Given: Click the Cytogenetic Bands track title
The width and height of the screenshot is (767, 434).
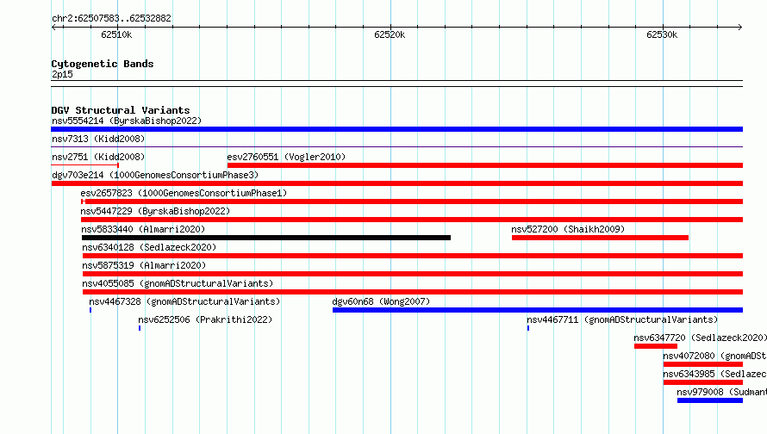Looking at the screenshot, I should click(103, 64).
